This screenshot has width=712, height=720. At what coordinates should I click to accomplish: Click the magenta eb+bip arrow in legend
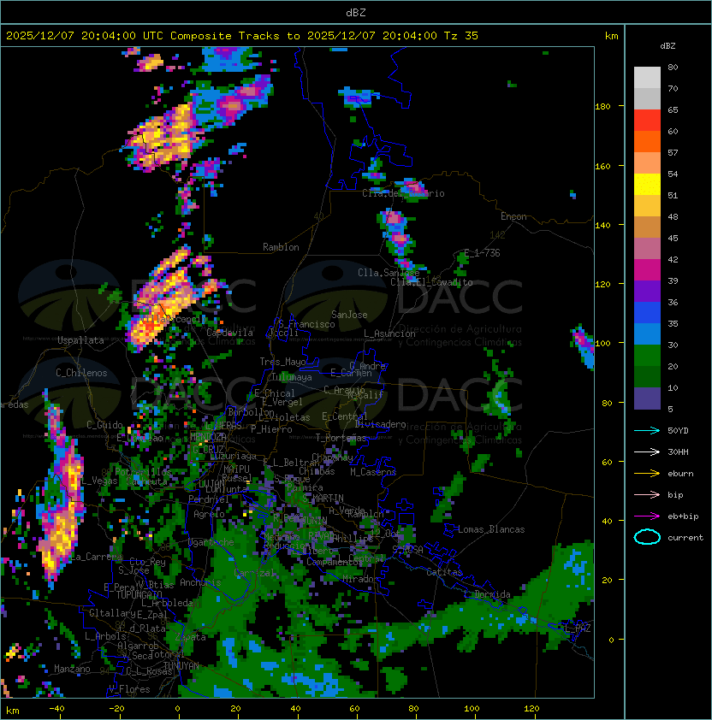(647, 516)
